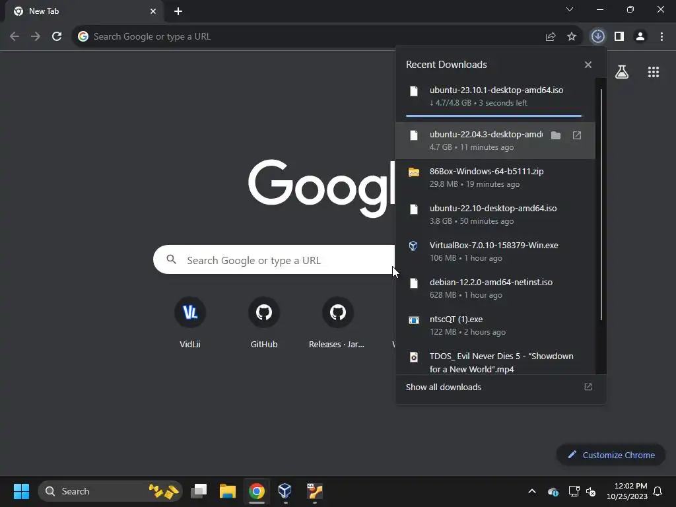Image resolution: width=676 pixels, height=507 pixels.
Task: Click the TDOS mp4 video file icon
Action: point(414,357)
